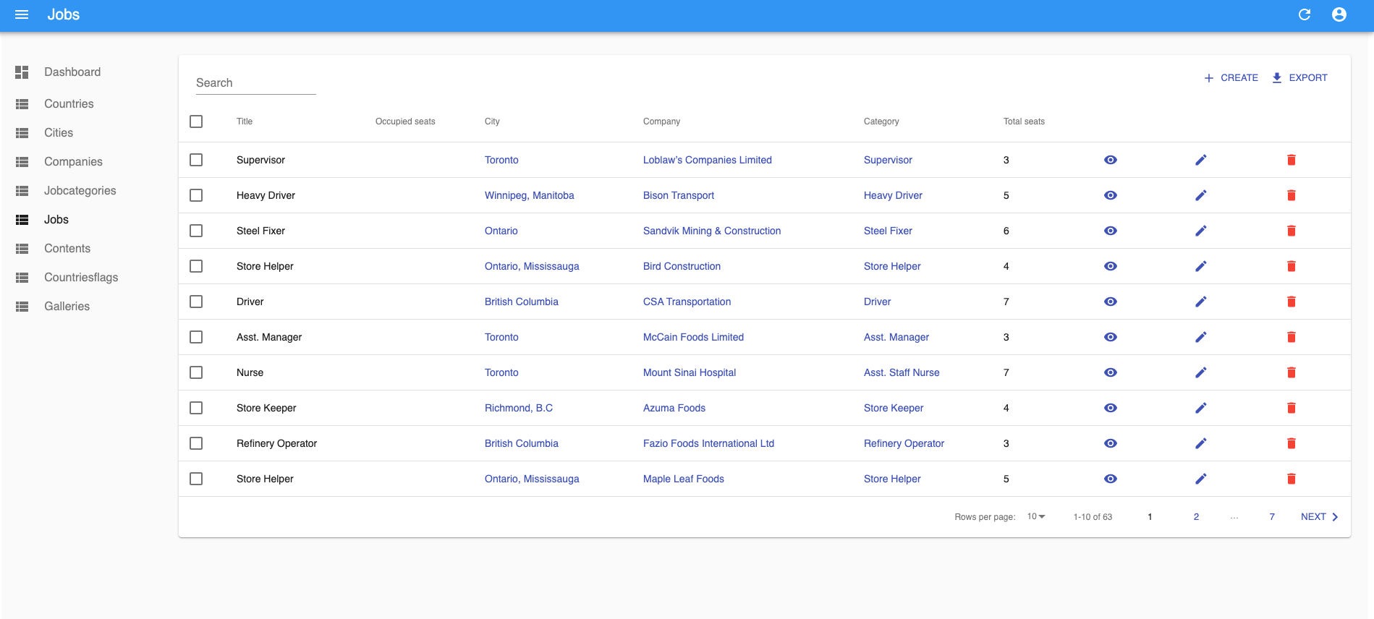View Maple Leaf Foods job eye icon
This screenshot has width=1374, height=619.
pyautogui.click(x=1111, y=479)
